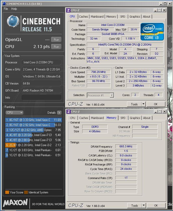Select ranking entry 5 Core i7 5.06
Viewport: 173px width, 211px height.
point(33,140)
